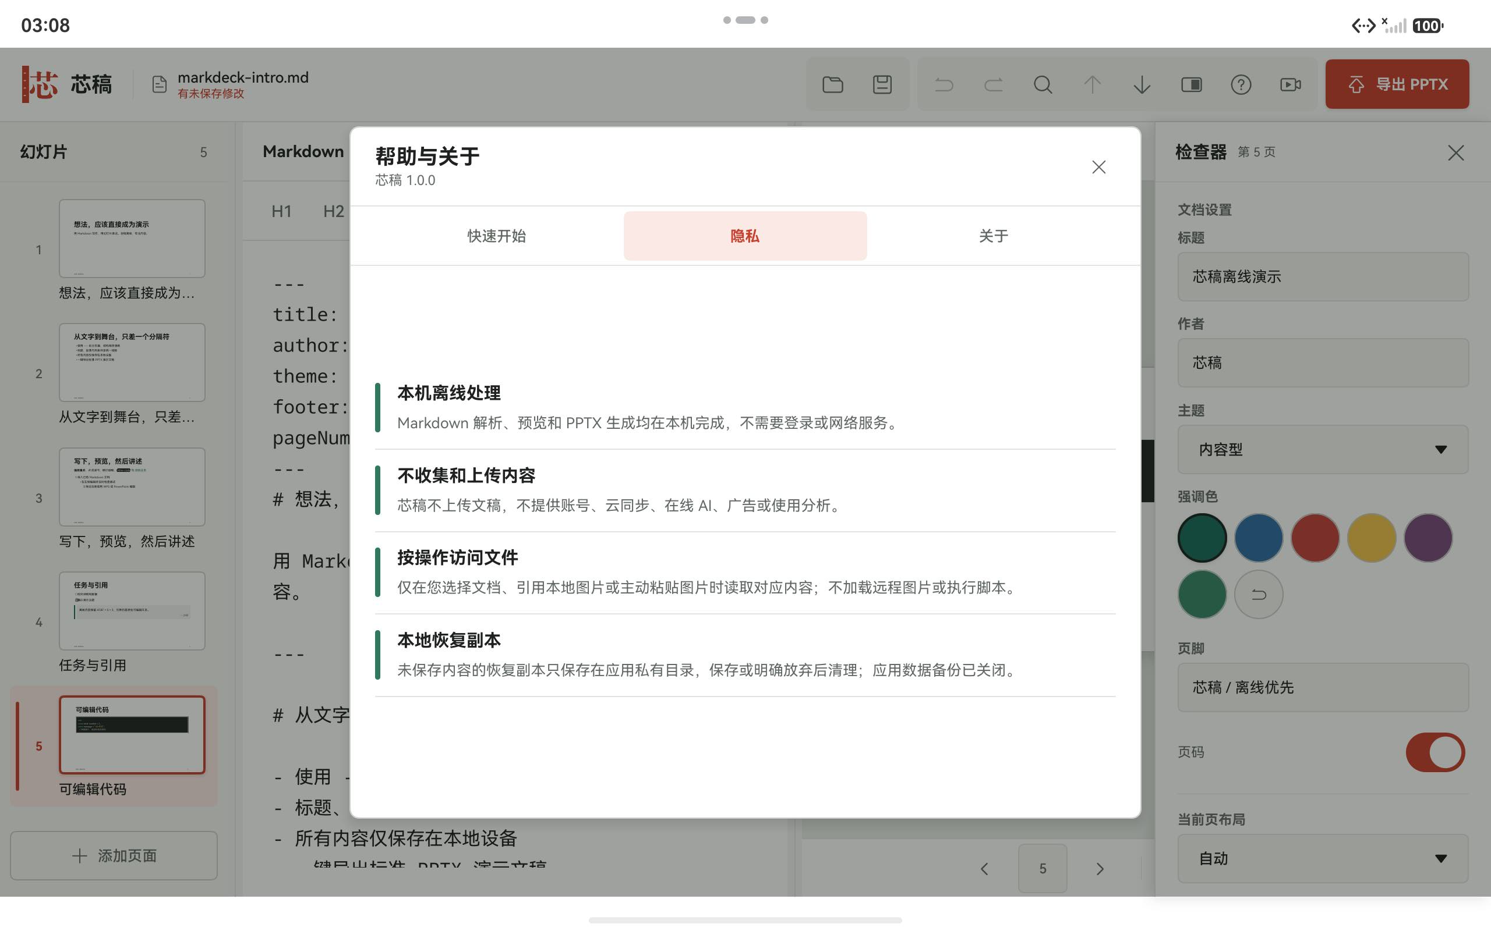1491x931 pixels.
Task: Pick the purple accent color
Action: [x=1428, y=538]
